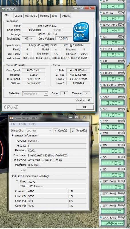Viewport: 130px width, 229px height.
Task: Minimize the Core Temp window
Action: click(70, 117)
